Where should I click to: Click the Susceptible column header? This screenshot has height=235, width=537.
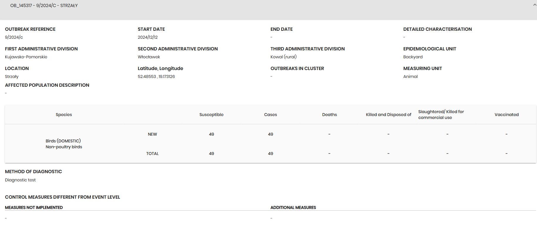tap(211, 115)
